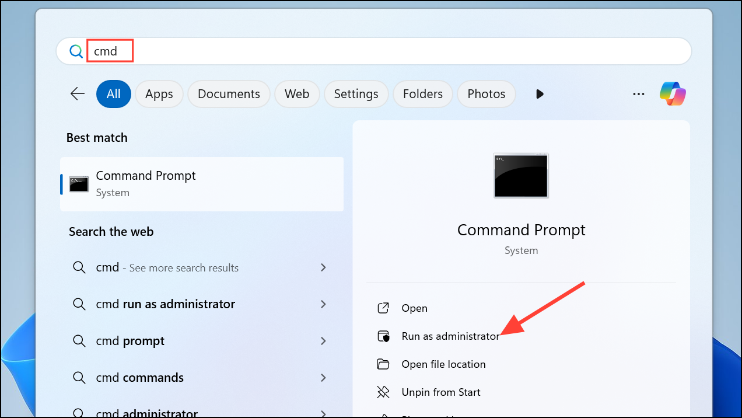Click the Run as administrator shield icon
The height and width of the screenshot is (418, 742).
pos(383,336)
